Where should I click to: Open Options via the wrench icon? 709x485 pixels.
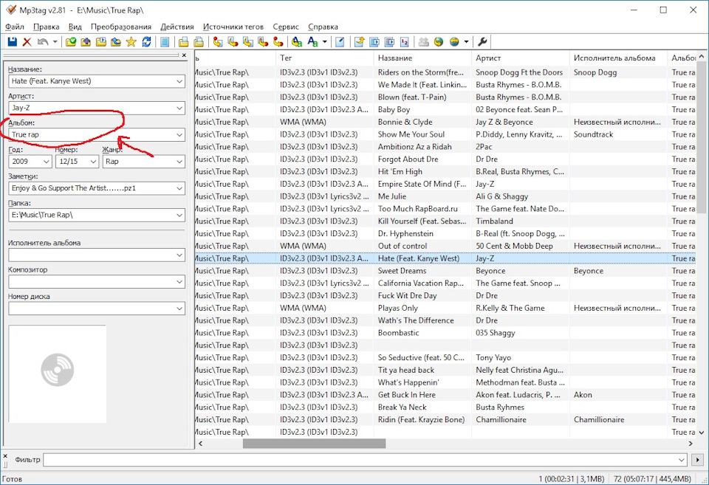[x=482, y=42]
